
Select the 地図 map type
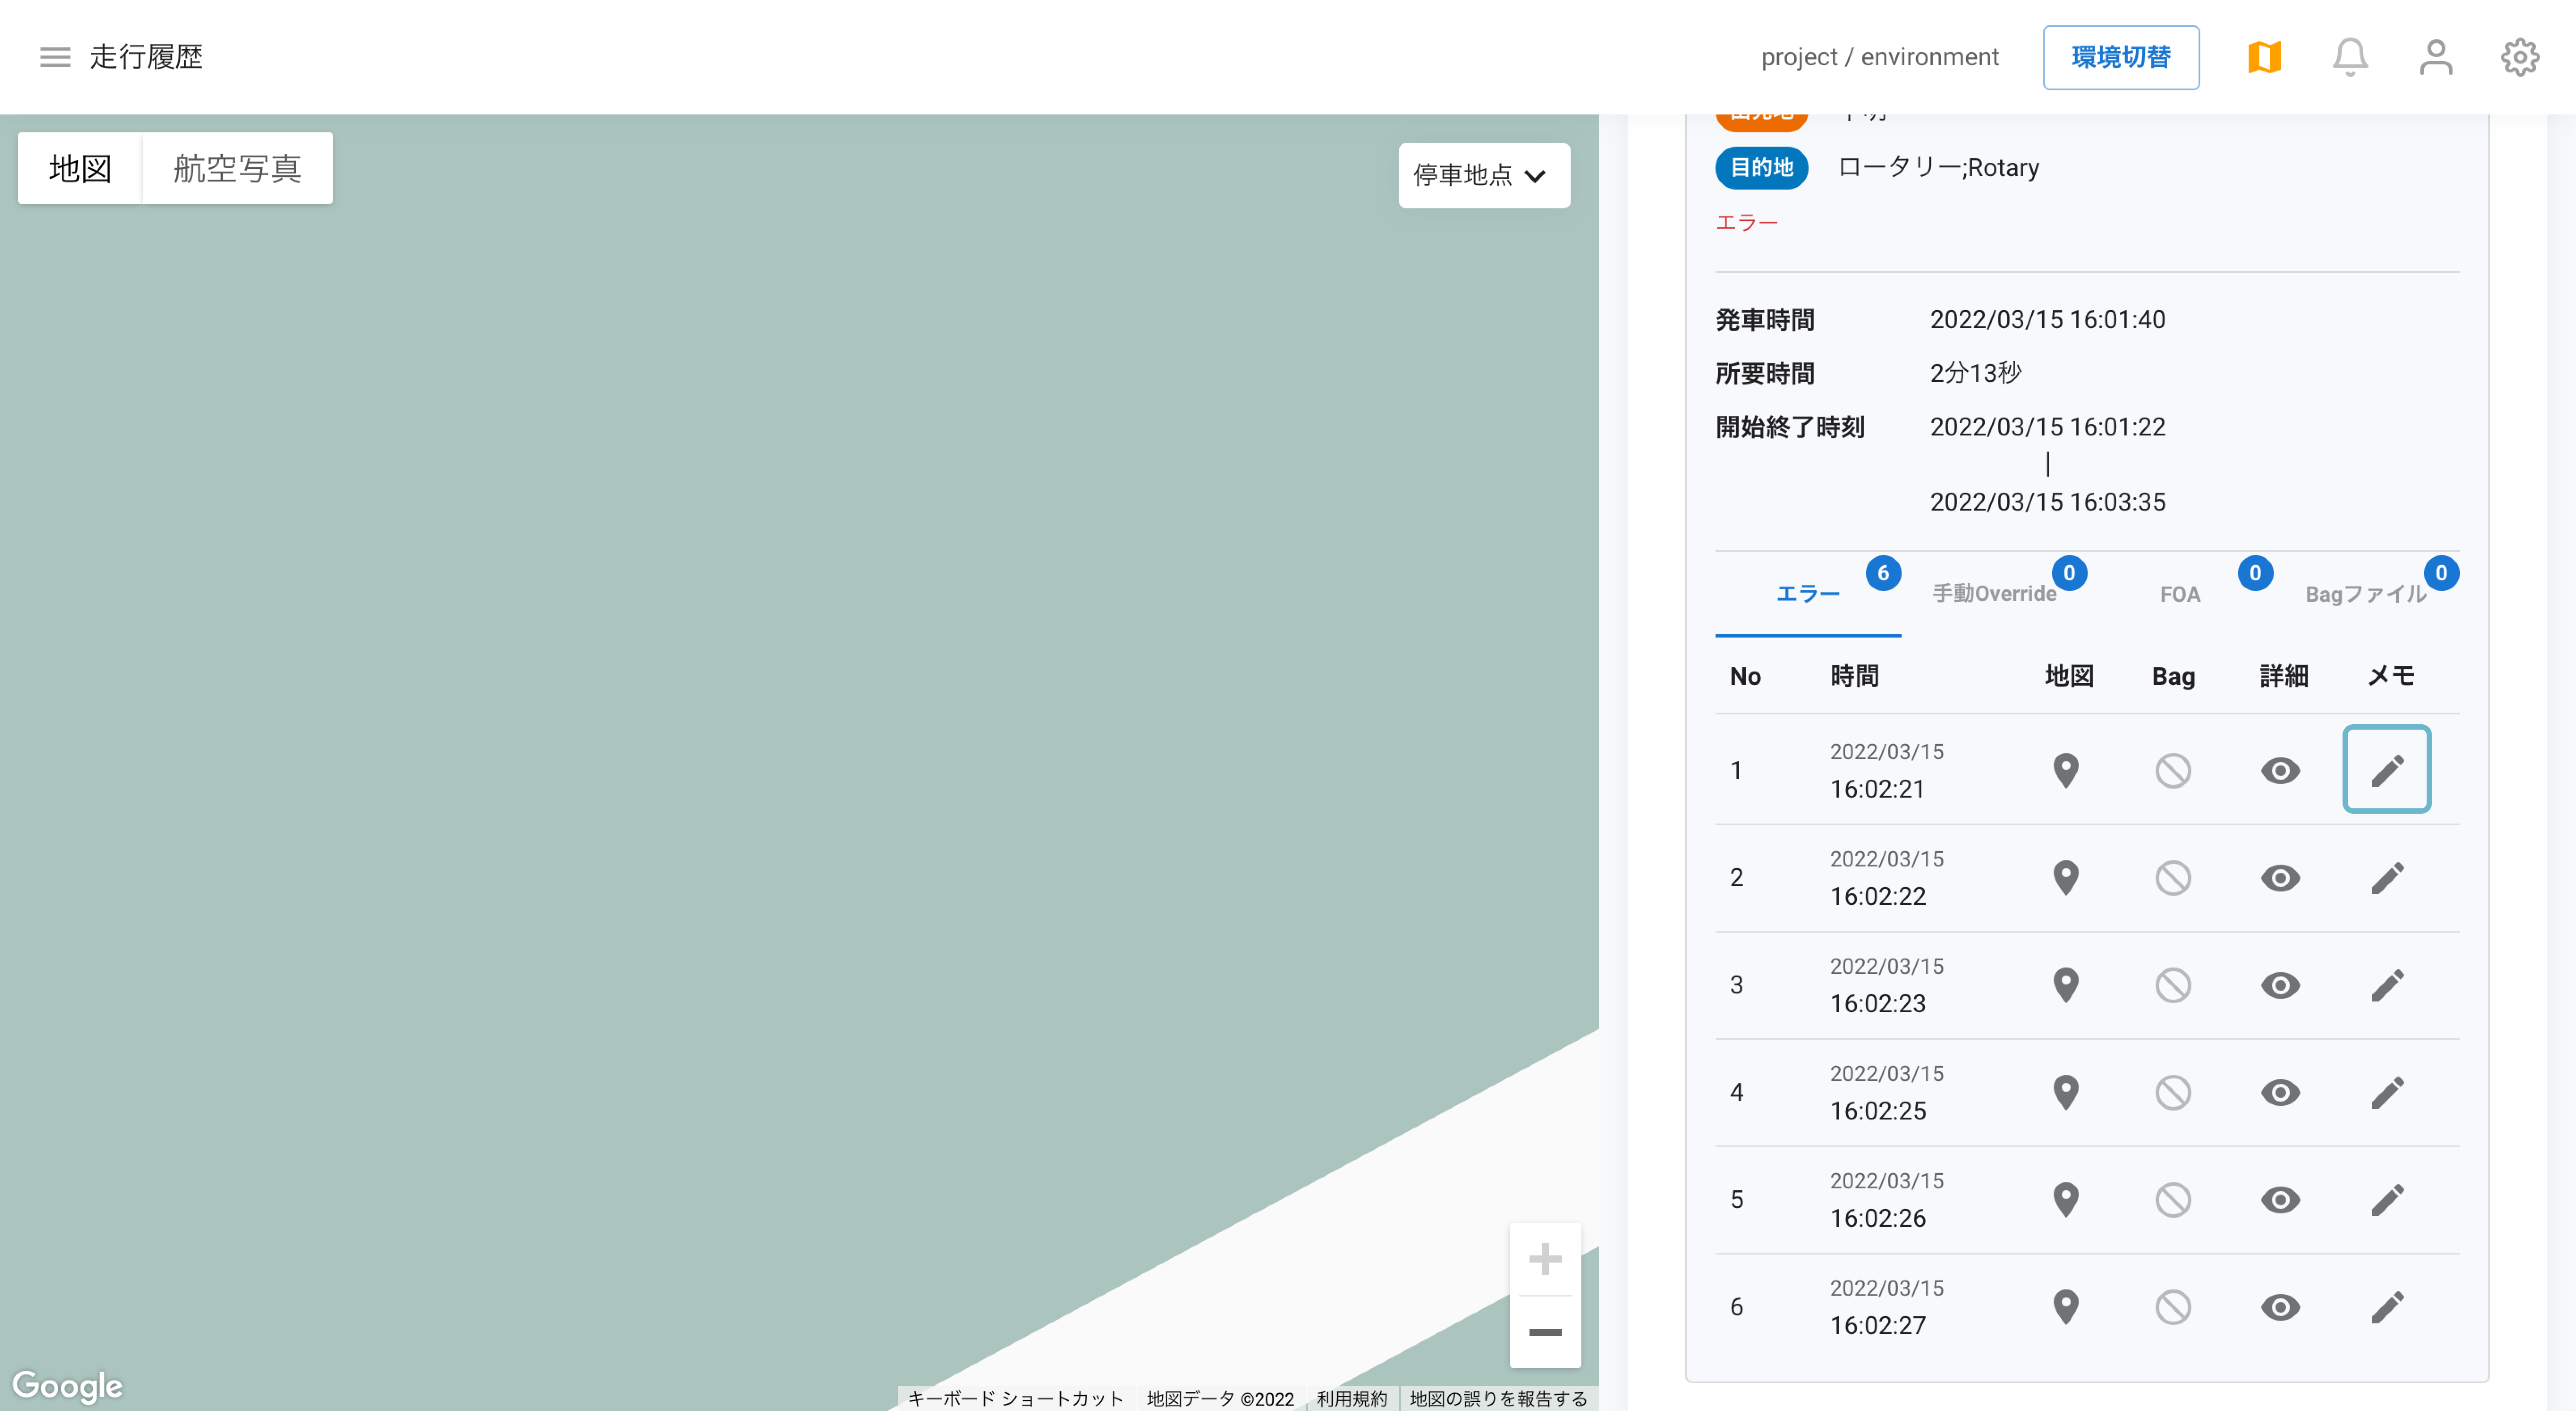[x=80, y=168]
